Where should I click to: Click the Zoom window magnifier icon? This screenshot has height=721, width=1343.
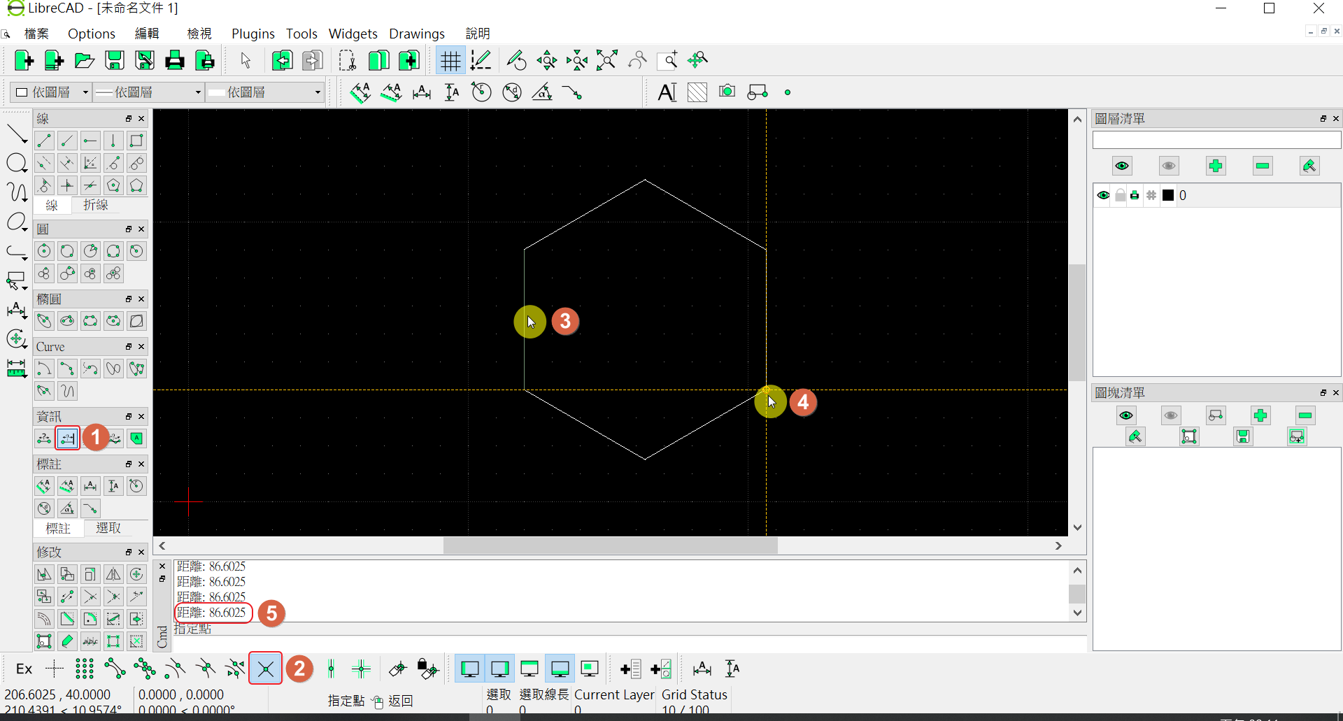(668, 61)
